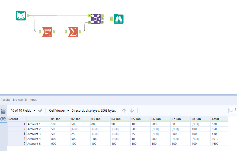
Task: Select the purple Join tool
Action: [x=96, y=19]
